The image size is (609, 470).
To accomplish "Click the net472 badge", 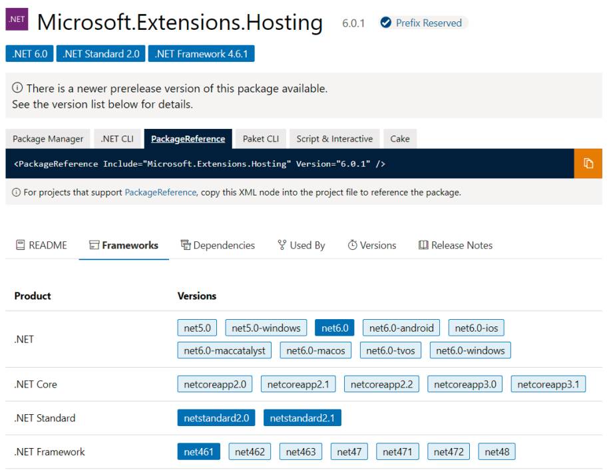I will coord(449,452).
